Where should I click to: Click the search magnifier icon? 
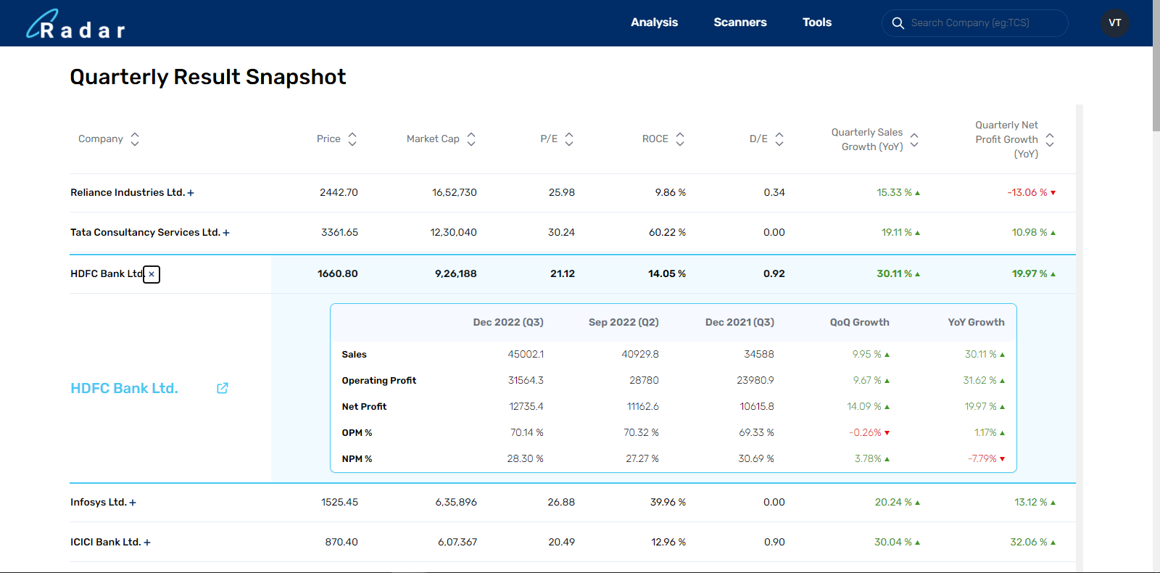(898, 23)
